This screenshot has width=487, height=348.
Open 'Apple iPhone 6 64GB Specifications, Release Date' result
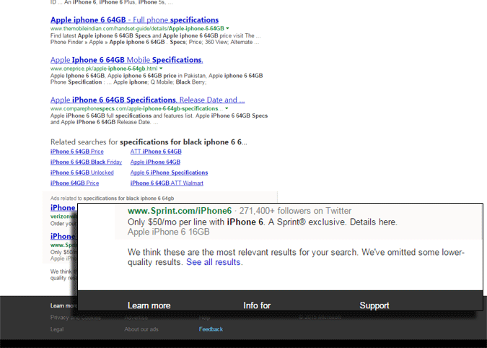click(147, 100)
